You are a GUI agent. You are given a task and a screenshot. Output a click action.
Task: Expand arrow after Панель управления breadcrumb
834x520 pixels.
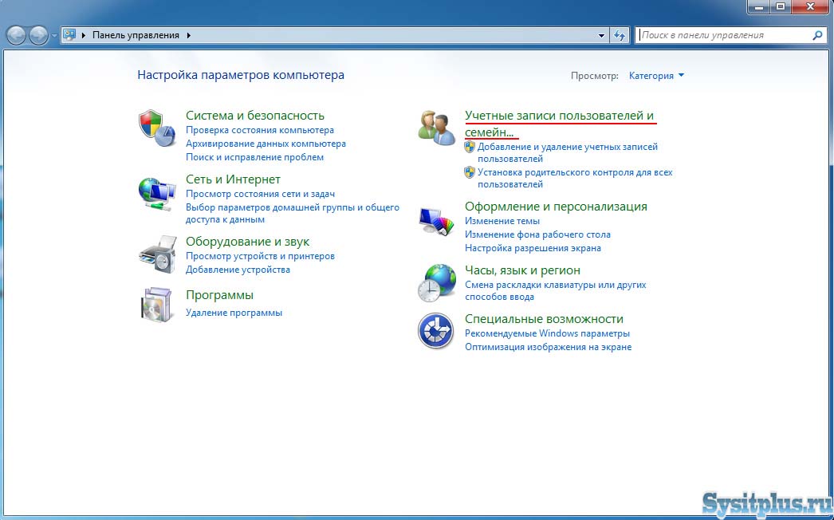pos(188,35)
